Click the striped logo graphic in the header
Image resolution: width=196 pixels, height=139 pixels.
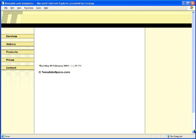tap(12, 17)
